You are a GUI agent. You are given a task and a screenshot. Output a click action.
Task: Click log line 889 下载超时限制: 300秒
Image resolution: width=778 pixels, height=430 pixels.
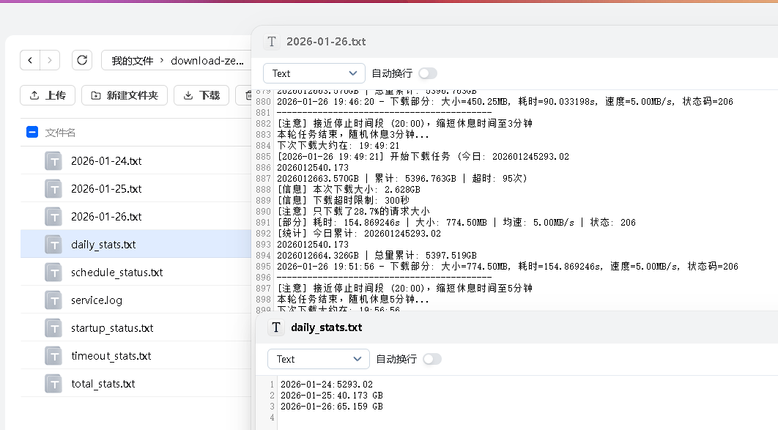click(343, 201)
